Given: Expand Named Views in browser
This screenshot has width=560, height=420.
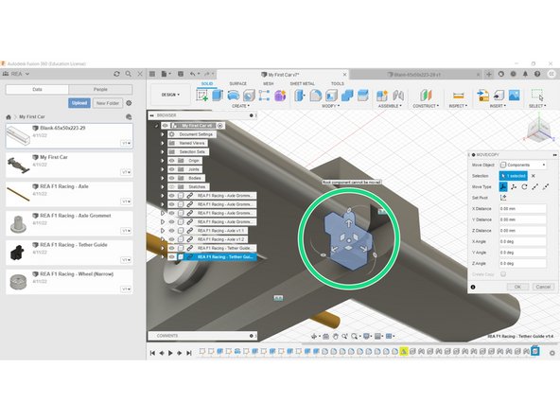Looking at the screenshot, I should click(163, 143).
